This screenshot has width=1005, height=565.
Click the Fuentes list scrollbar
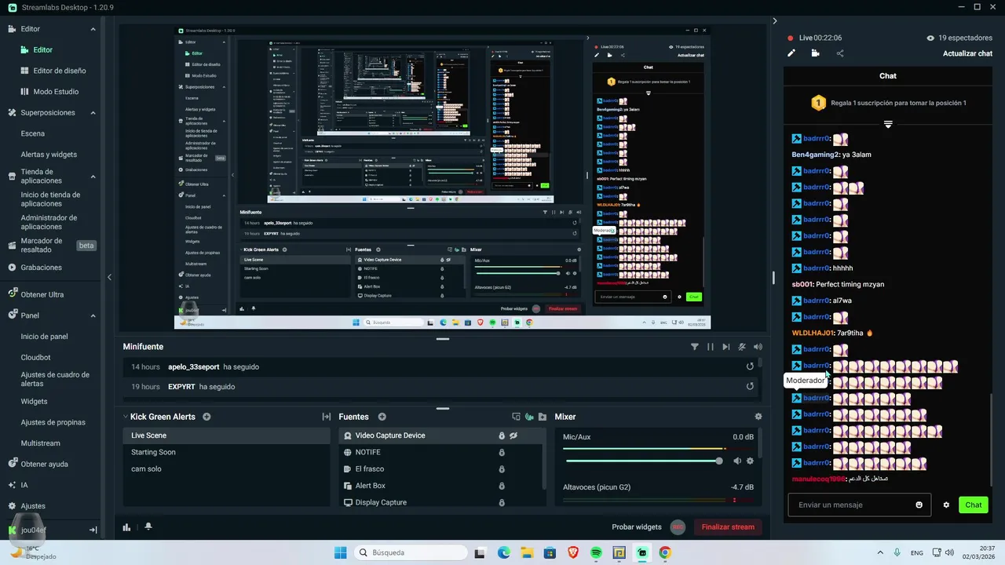tap(545, 457)
